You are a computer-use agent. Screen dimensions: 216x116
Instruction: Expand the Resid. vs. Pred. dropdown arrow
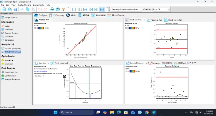[145, 20]
